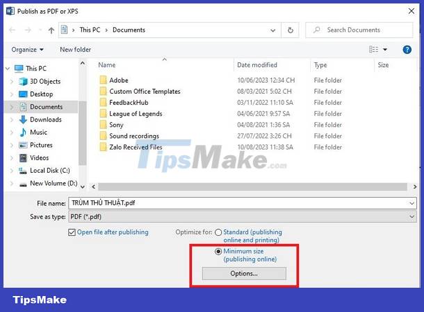This screenshot has width=424, height=312.
Task: Select Minimum size publishing online option
Action: 218,251
